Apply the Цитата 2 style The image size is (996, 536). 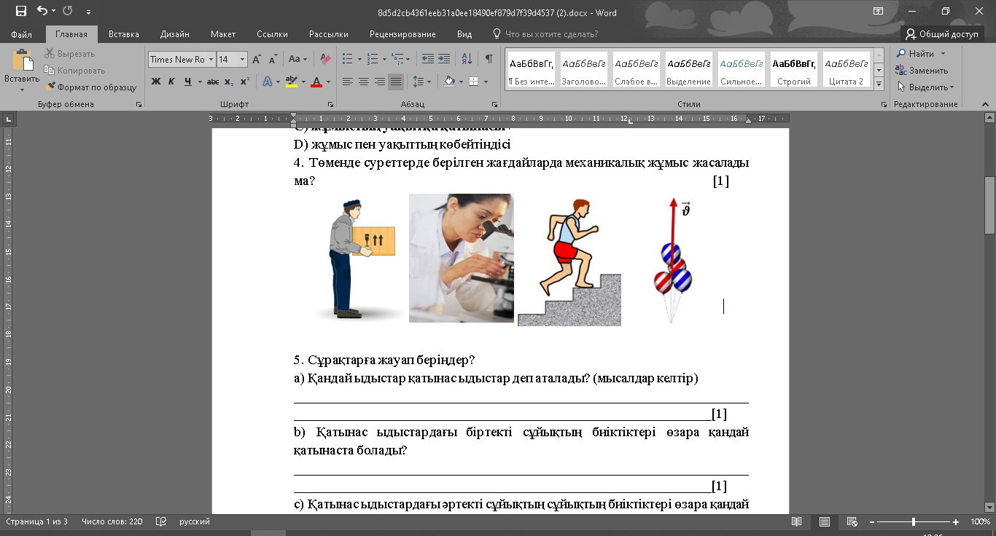click(847, 70)
